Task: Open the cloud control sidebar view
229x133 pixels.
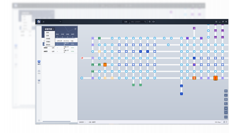Action: pyautogui.click(x=39, y=72)
